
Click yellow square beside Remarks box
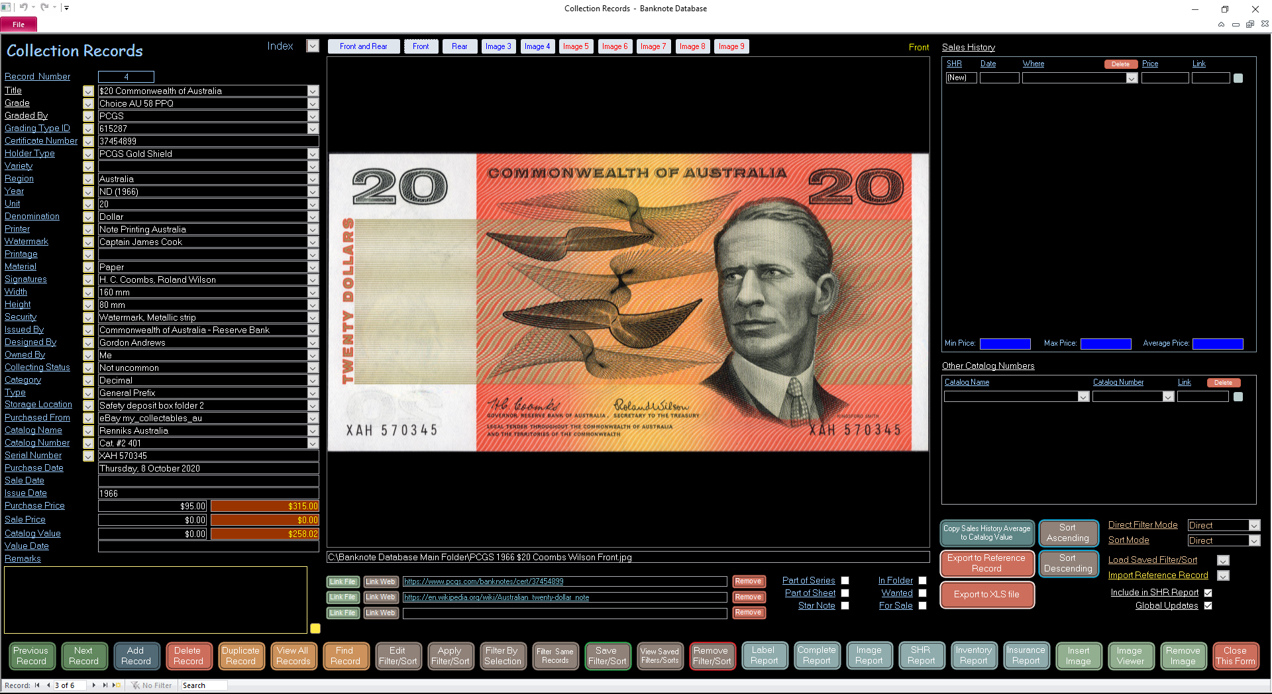[x=315, y=628]
